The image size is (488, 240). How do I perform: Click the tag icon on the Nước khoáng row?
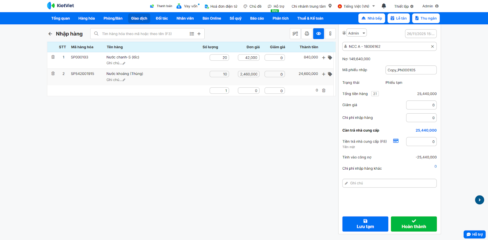[x=330, y=74]
